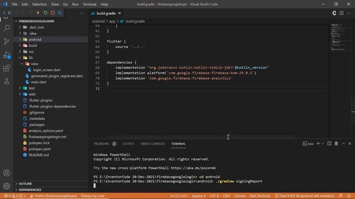The height and width of the screenshot is (199, 355).
Task: Switch to the OUTPUT tab
Action: [x=128, y=144]
